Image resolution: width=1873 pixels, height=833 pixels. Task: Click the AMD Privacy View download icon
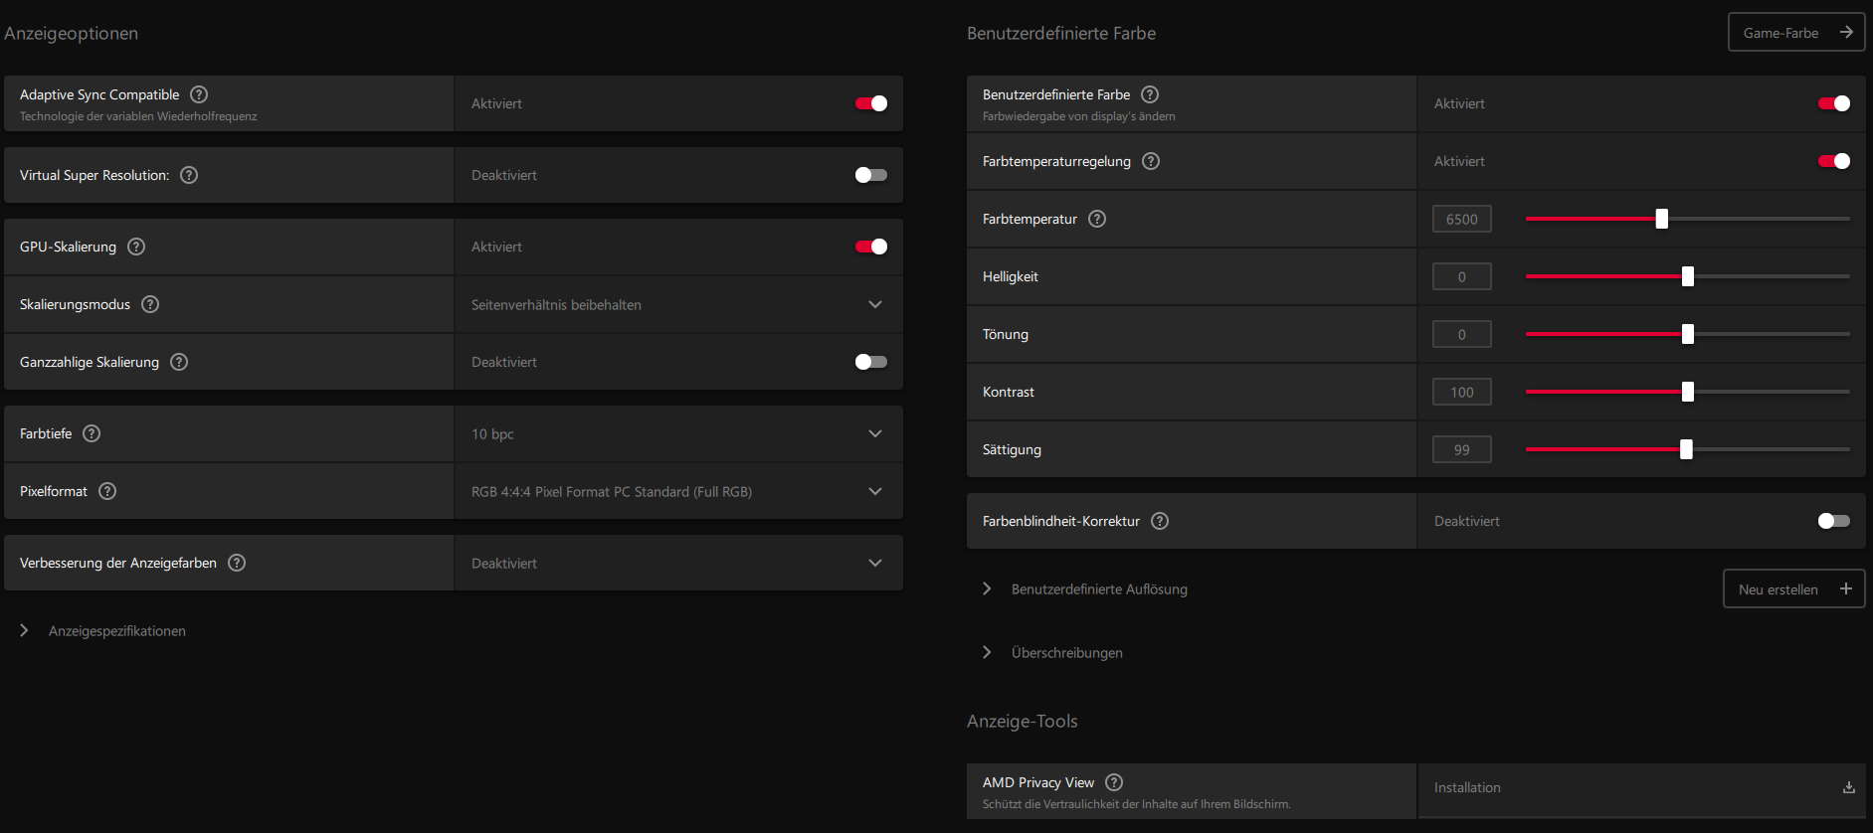click(x=1849, y=787)
